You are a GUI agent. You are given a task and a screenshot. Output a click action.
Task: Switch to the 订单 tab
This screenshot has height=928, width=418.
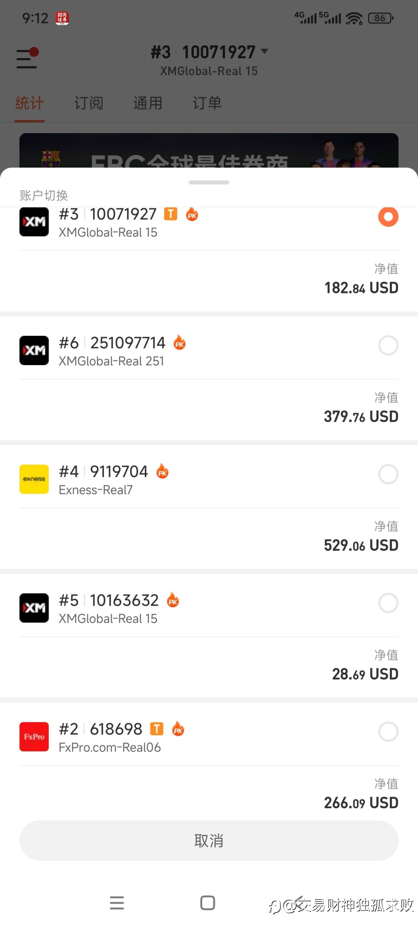click(207, 103)
